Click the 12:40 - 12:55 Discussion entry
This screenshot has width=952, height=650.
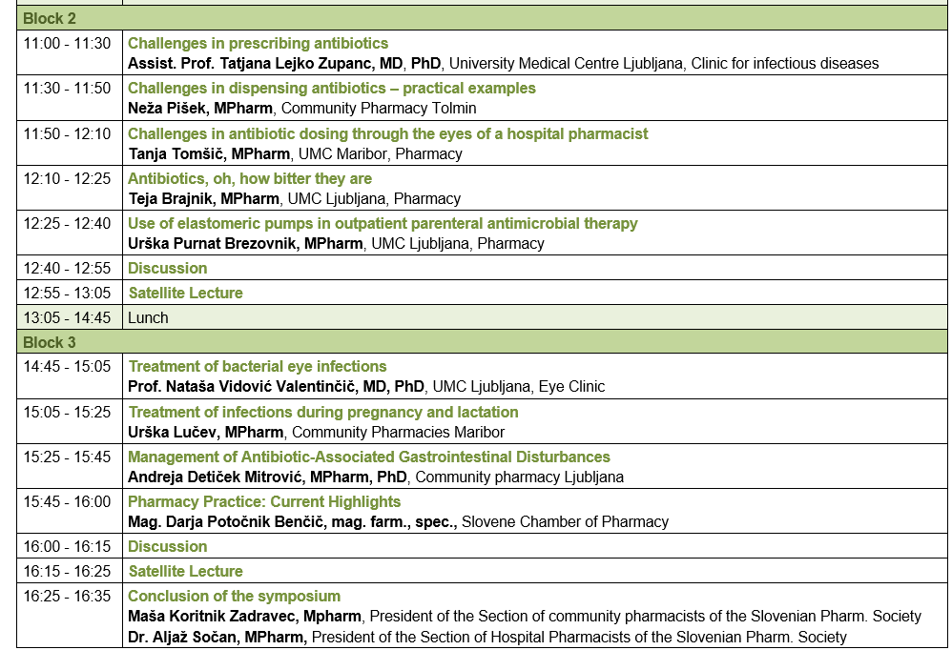coord(168,269)
